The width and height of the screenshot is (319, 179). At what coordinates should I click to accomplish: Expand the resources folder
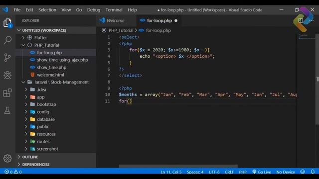point(26,134)
